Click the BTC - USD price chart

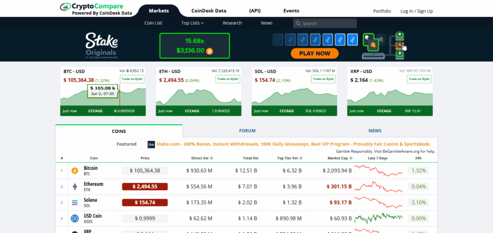click(x=103, y=97)
